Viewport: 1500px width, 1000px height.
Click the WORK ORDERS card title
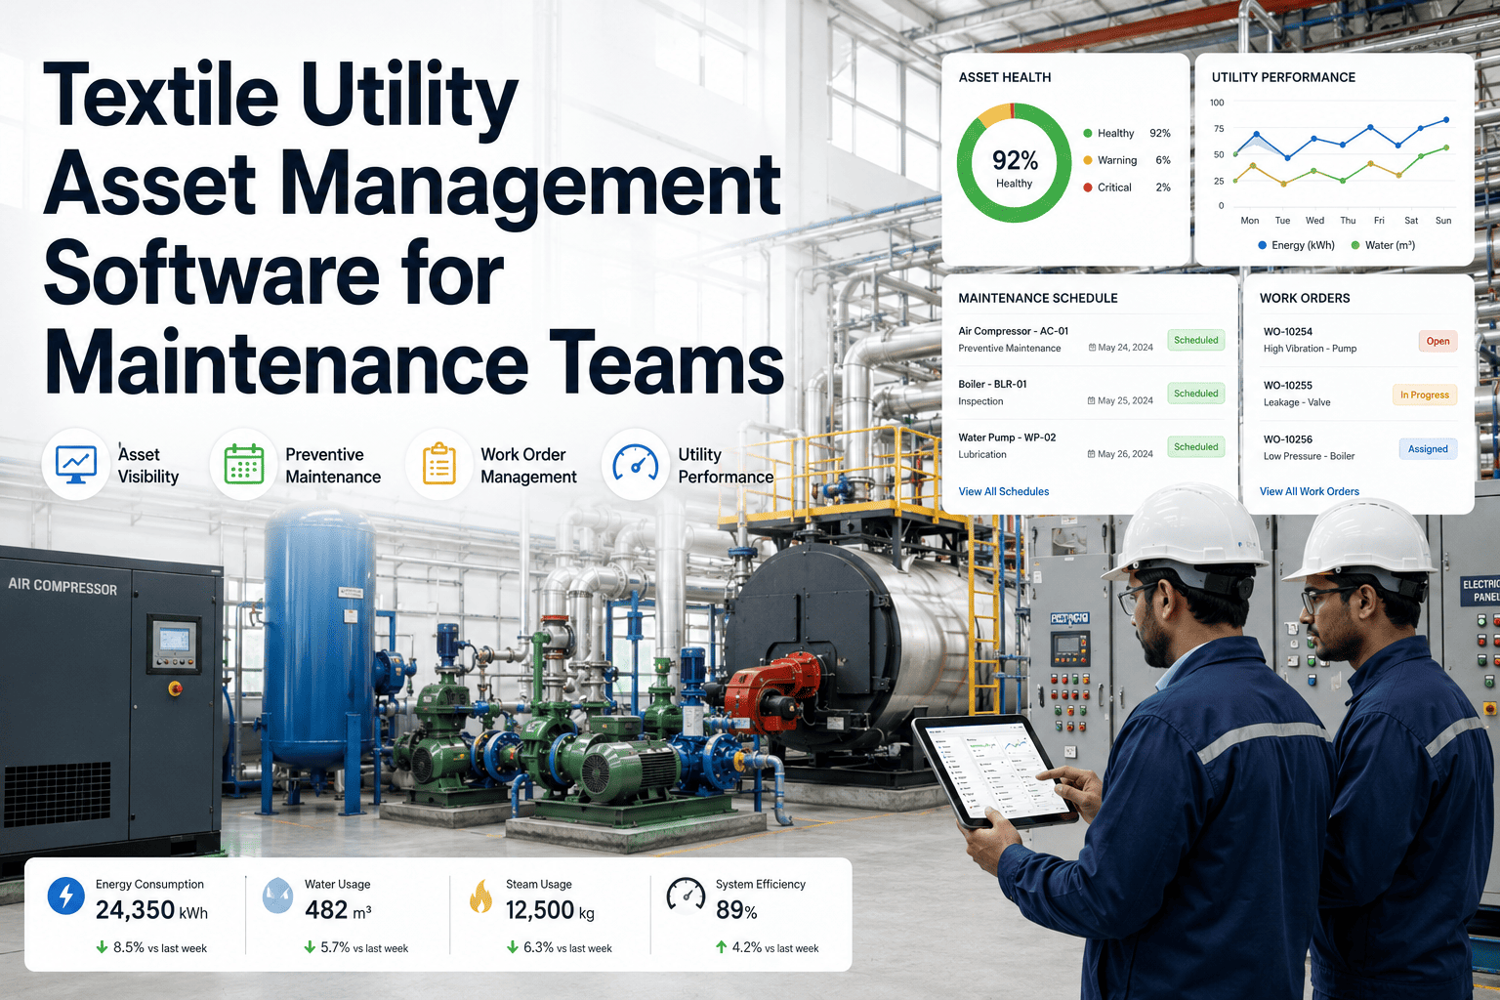[1305, 298]
